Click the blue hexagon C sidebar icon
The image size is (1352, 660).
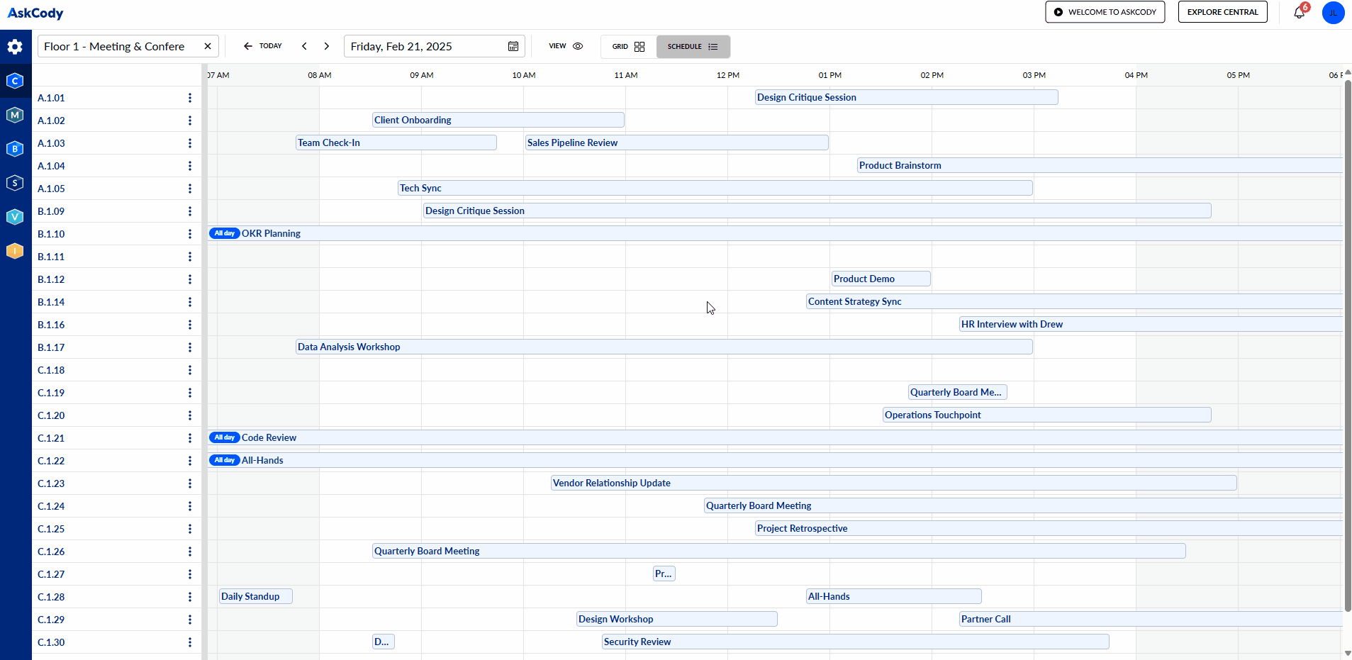coord(15,81)
